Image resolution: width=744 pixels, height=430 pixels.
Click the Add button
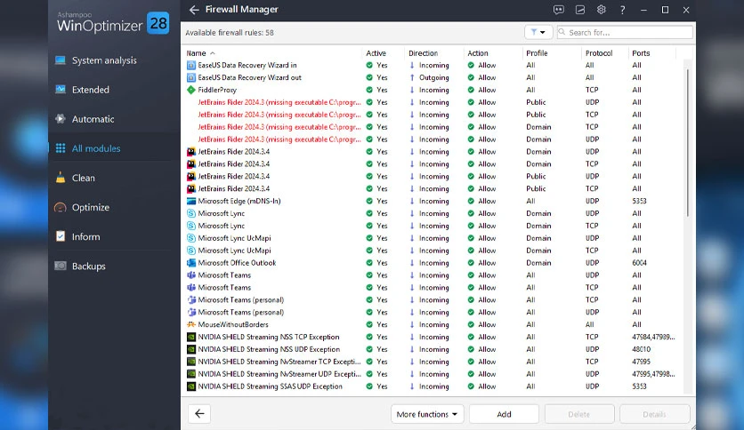point(504,414)
